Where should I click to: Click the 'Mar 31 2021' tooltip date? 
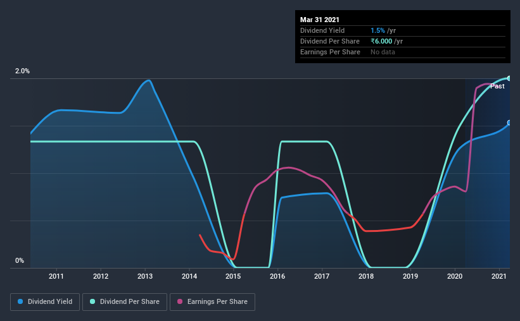tap(320, 20)
